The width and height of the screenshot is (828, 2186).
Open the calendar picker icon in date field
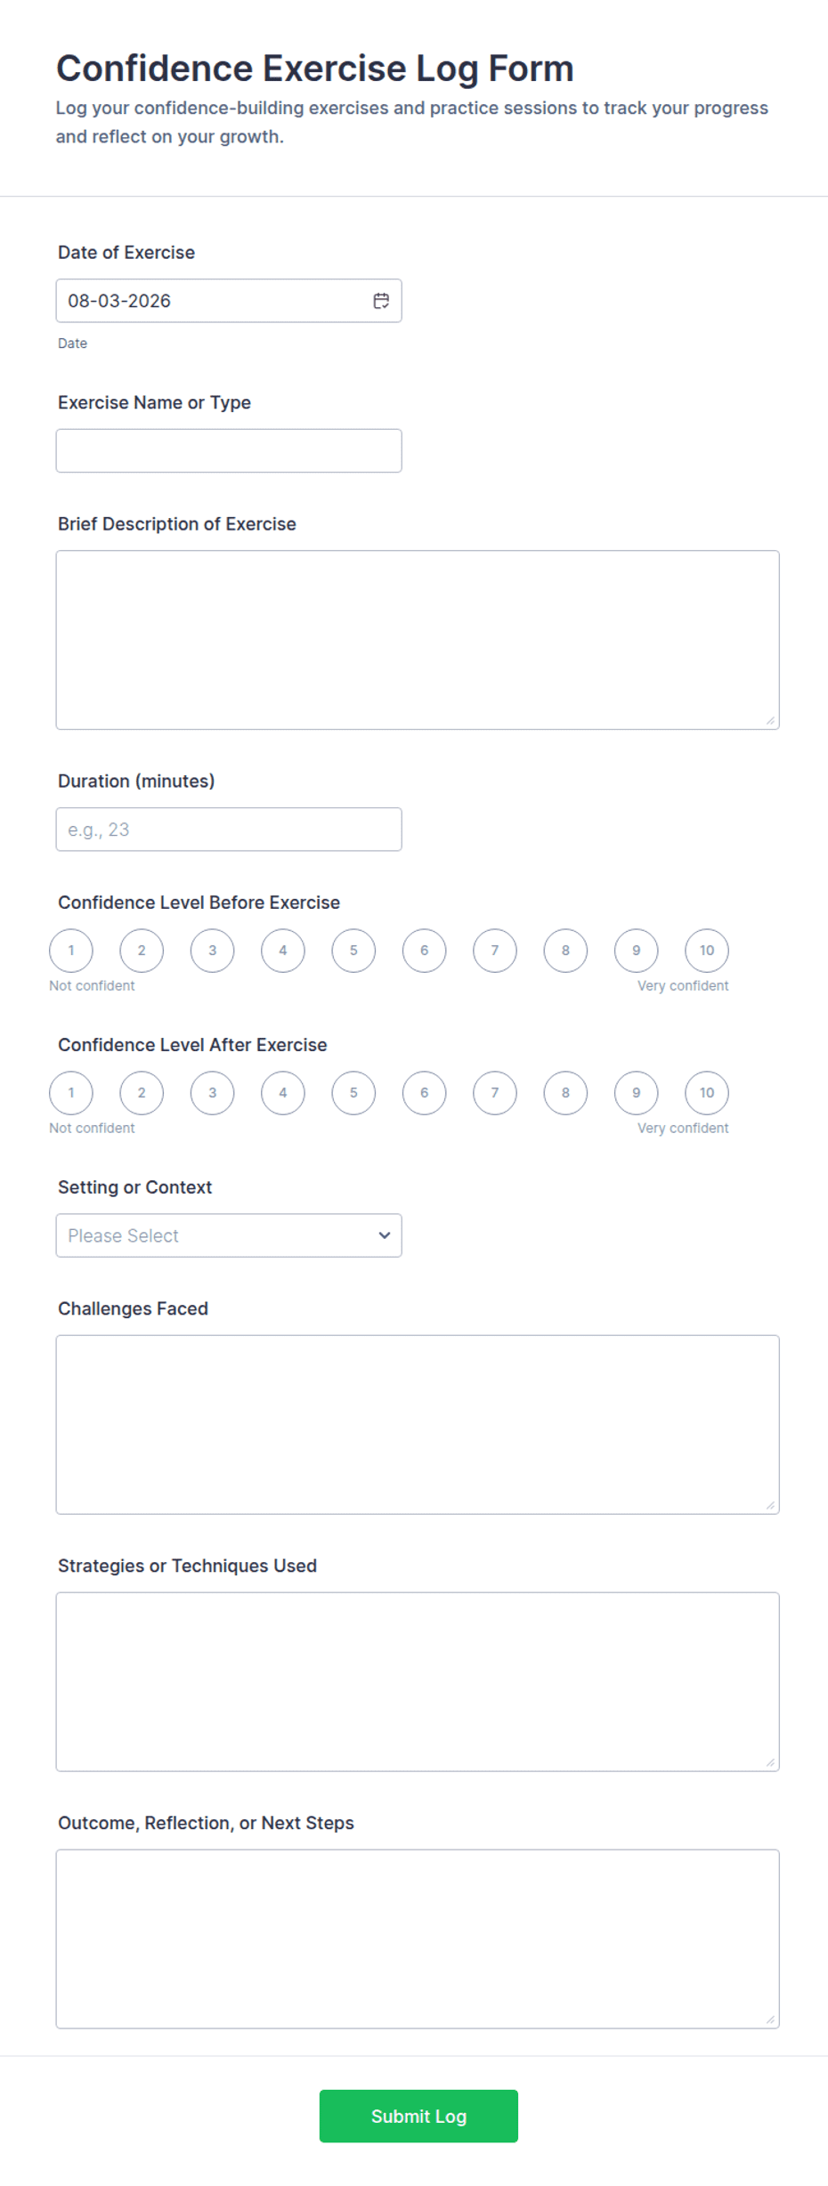click(x=381, y=301)
